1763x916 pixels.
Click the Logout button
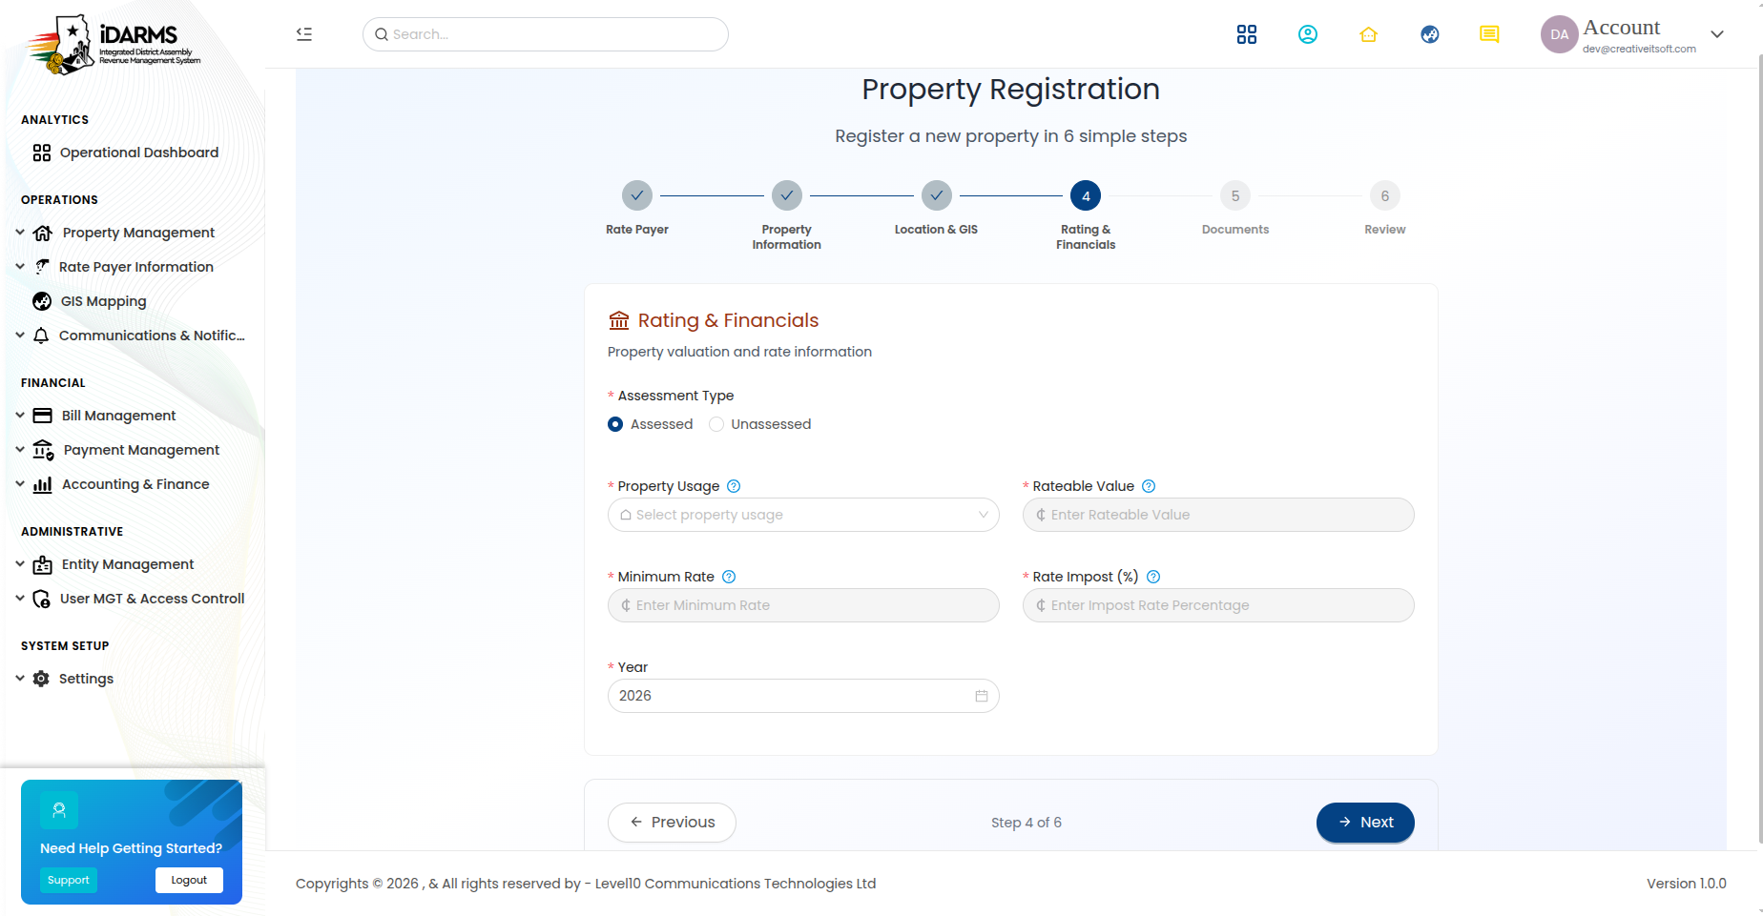tap(189, 880)
